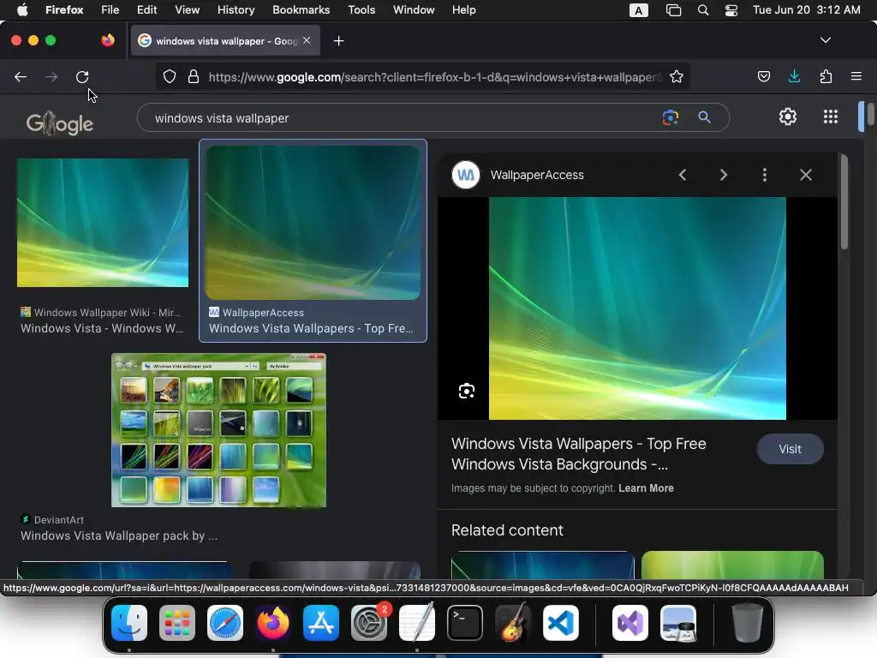The height and width of the screenshot is (658, 877).
Task: Open the Pocket save icon
Action: pos(764,76)
